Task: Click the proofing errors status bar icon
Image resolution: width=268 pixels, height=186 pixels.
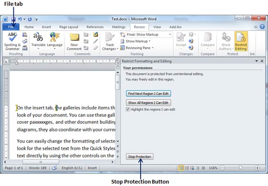Action: pyautogui.click(x=55, y=168)
